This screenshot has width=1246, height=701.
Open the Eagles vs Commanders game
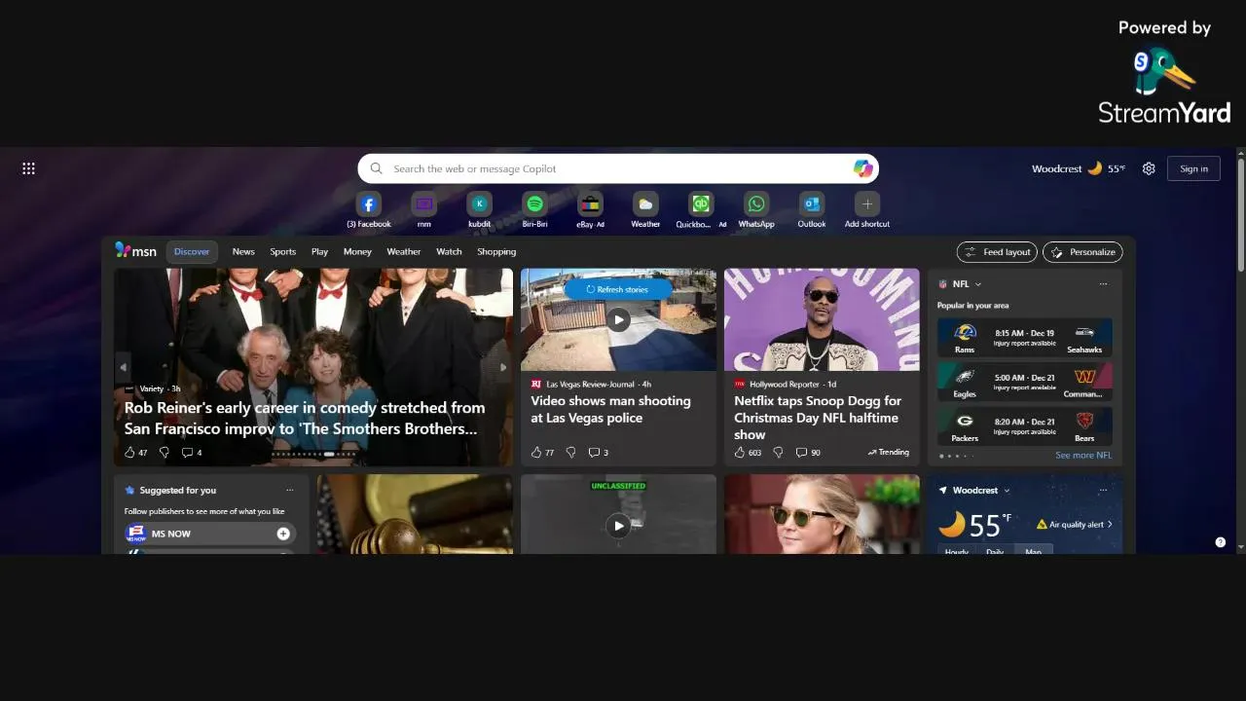point(1024,382)
